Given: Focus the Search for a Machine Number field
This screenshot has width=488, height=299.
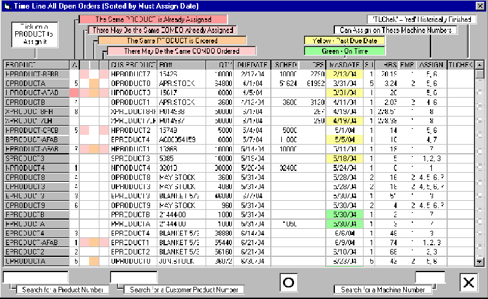Looking at the screenshot, I should [430, 277].
